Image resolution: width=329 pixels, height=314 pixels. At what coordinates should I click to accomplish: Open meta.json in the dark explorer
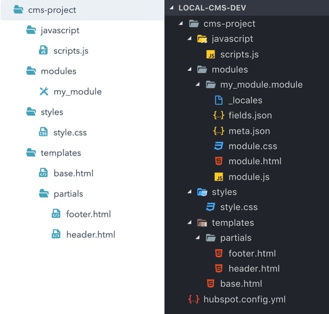[249, 131]
